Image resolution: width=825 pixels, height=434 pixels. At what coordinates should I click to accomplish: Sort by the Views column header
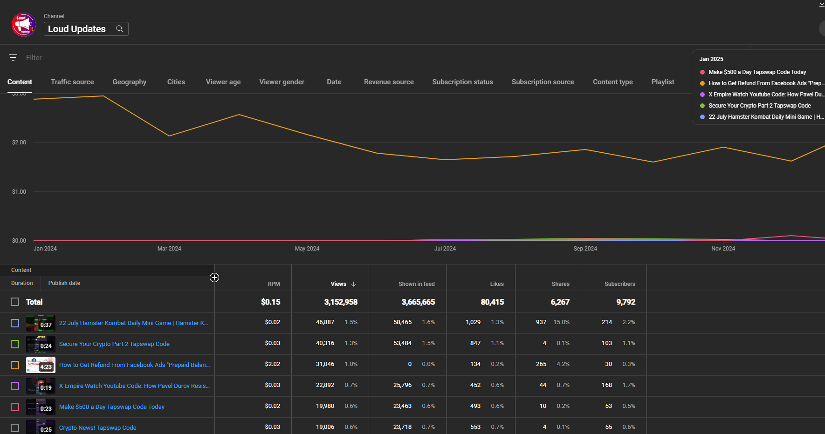338,284
